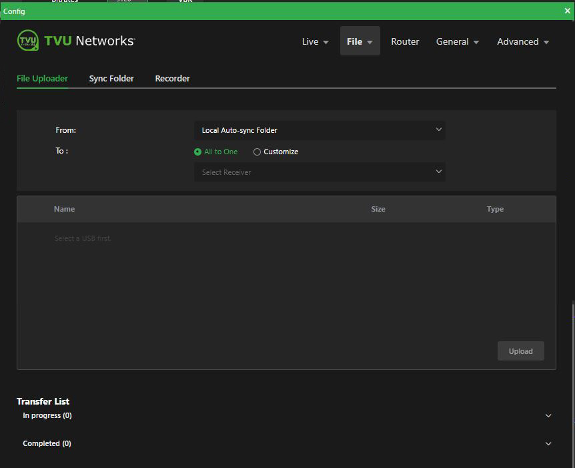The width and height of the screenshot is (575, 468).
Task: Switch to the Sync Folder tab
Action: click(x=111, y=78)
